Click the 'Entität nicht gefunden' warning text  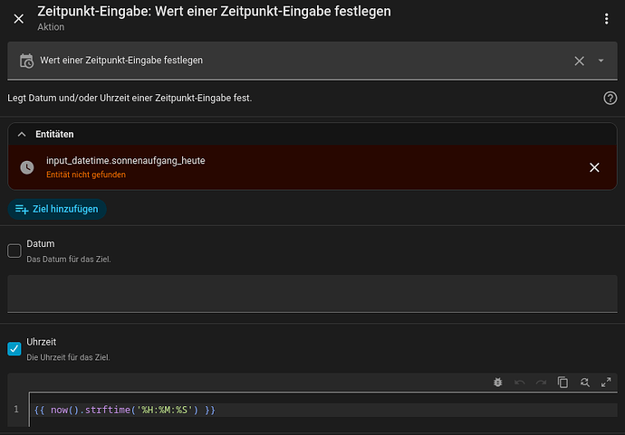pos(86,175)
